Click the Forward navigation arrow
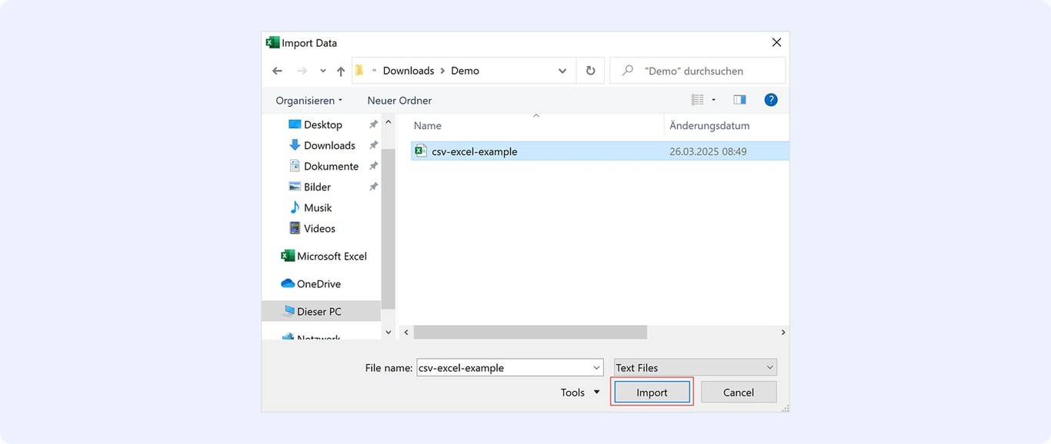The height and width of the screenshot is (444, 1051). click(x=302, y=71)
